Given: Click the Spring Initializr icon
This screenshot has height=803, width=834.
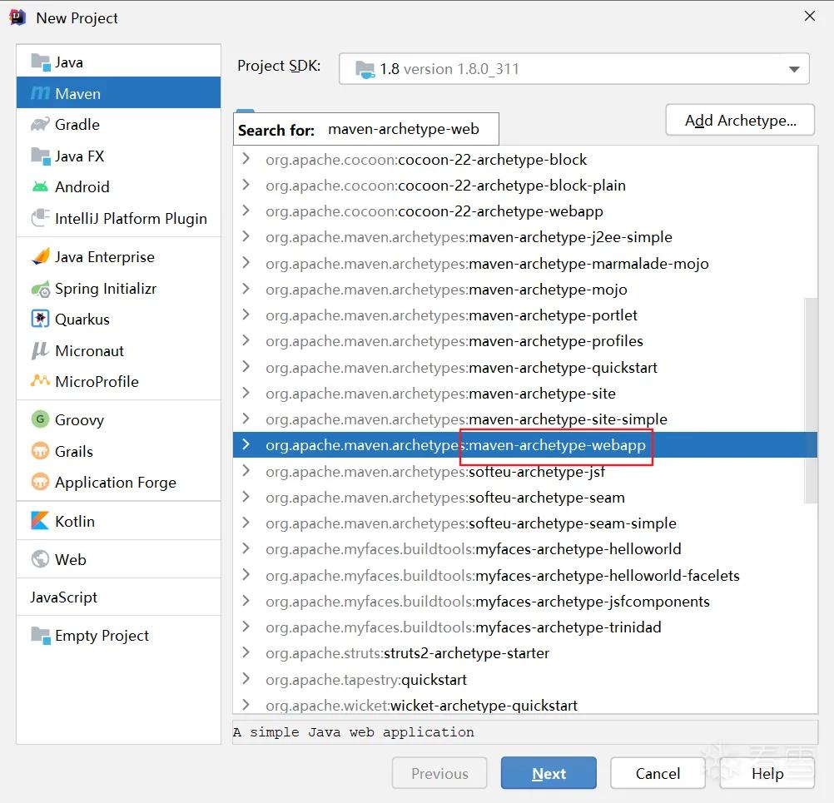Looking at the screenshot, I should [x=41, y=289].
